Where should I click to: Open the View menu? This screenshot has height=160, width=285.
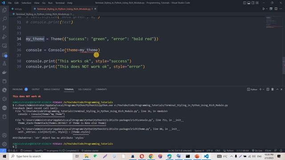37,3
